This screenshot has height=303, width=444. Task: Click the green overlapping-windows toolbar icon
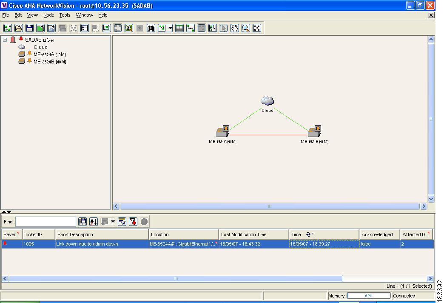(x=107, y=28)
